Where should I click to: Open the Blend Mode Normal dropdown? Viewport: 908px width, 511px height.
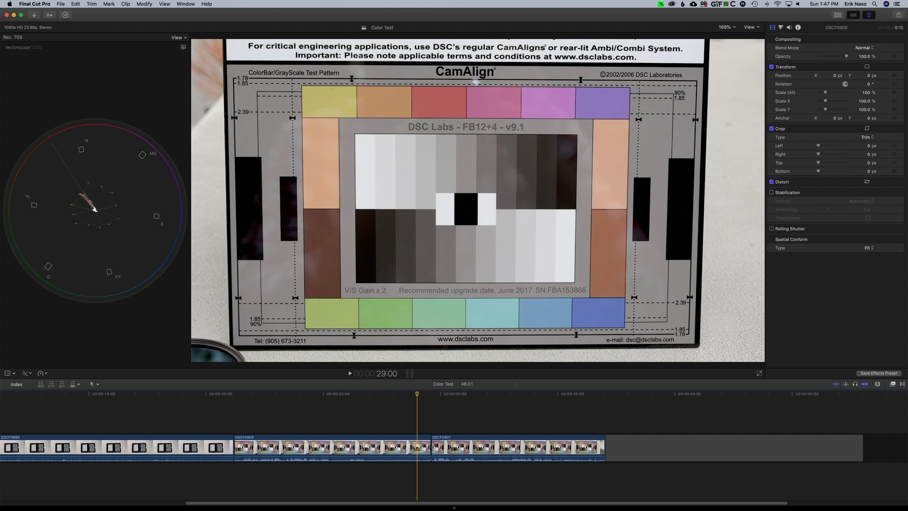(864, 48)
